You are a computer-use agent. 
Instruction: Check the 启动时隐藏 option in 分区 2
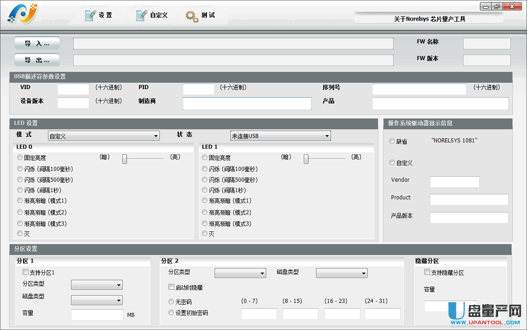pyautogui.click(x=171, y=287)
